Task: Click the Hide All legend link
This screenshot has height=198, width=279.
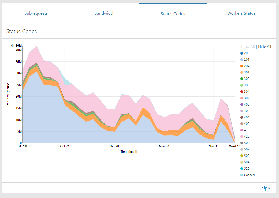Action: point(265,46)
